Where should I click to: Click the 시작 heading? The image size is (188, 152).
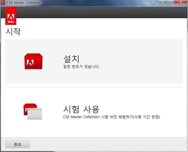coord(13,32)
